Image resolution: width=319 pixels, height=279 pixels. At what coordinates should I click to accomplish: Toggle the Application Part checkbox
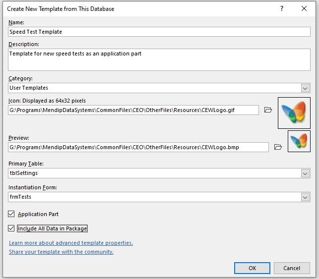[11, 214]
